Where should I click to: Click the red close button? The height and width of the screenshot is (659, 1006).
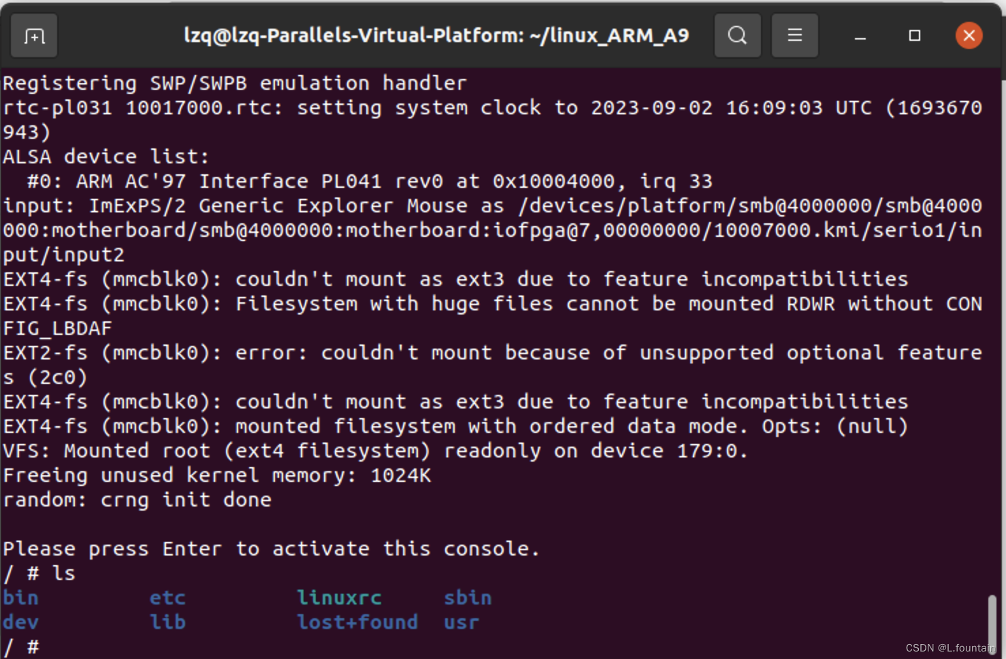coord(969,35)
